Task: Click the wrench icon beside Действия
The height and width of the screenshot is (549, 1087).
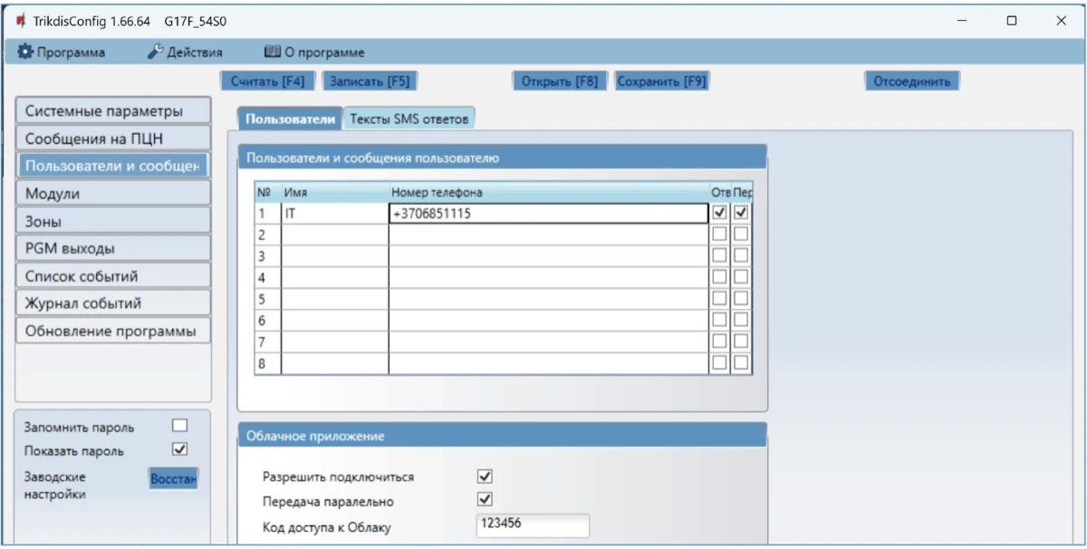Action: 155,53
